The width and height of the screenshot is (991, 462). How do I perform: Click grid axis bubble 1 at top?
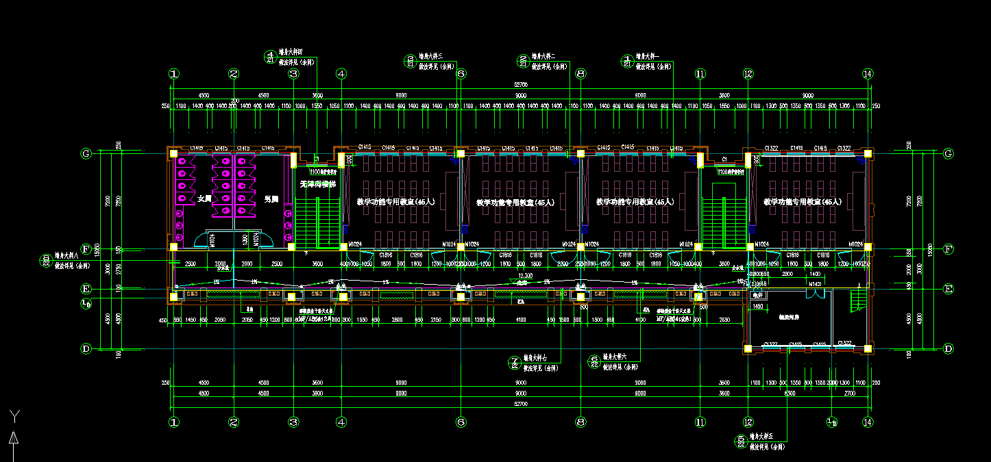point(174,74)
